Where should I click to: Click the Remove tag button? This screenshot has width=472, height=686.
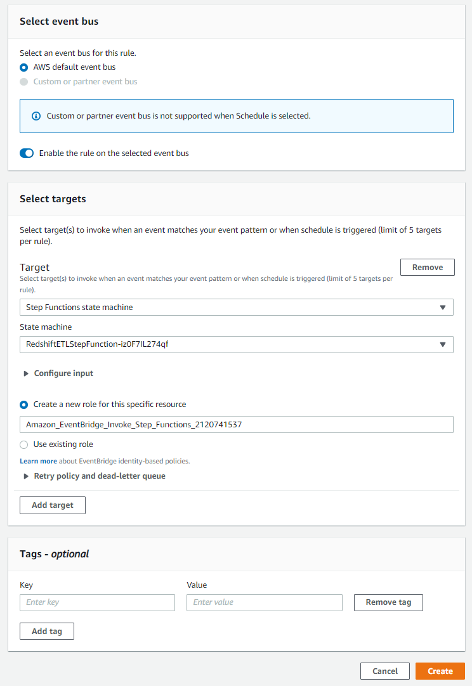click(388, 602)
